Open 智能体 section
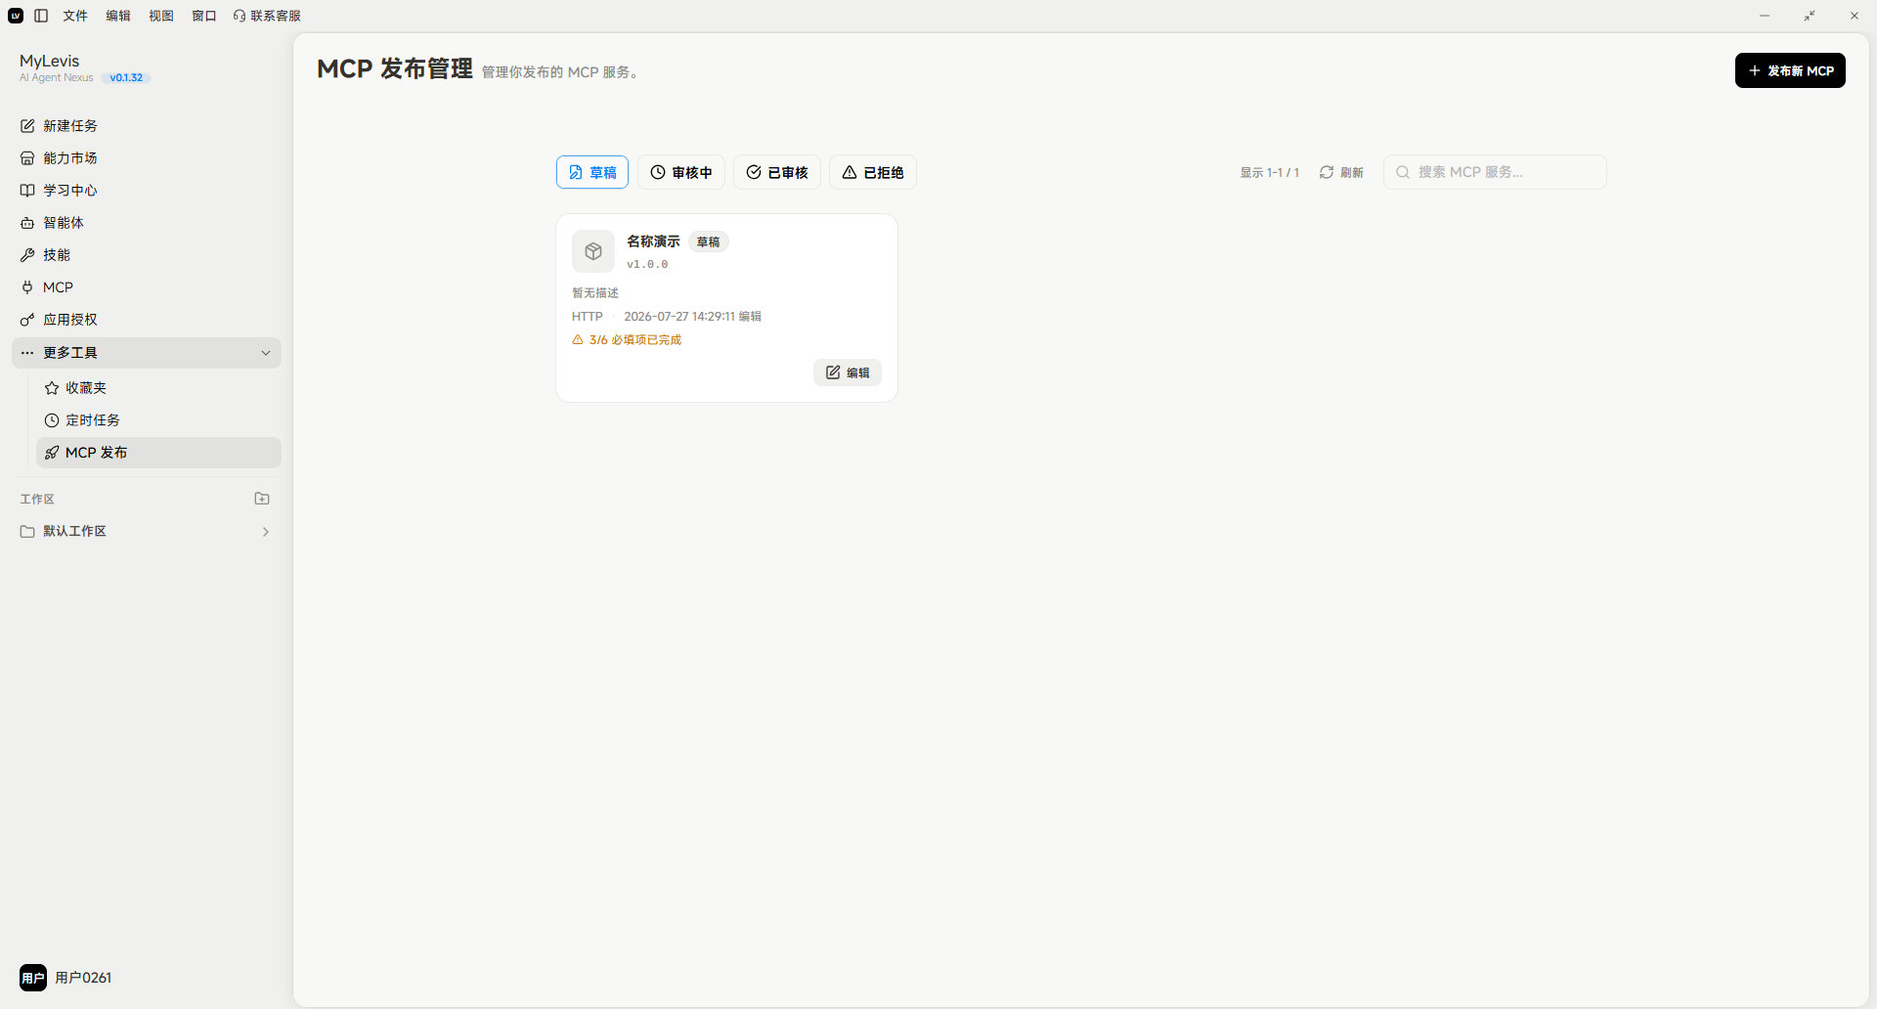Image resolution: width=1877 pixels, height=1009 pixels. (x=147, y=223)
